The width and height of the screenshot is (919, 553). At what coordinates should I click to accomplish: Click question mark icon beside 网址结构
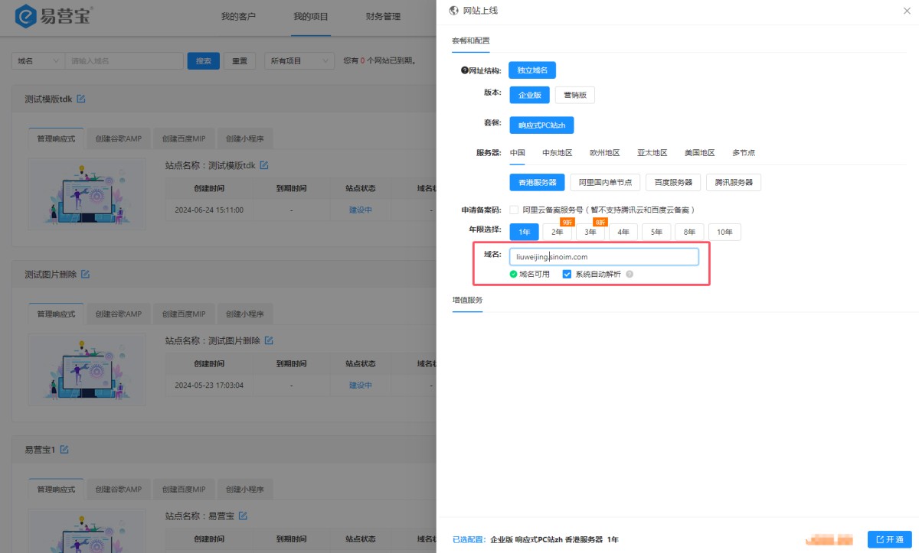coord(464,70)
